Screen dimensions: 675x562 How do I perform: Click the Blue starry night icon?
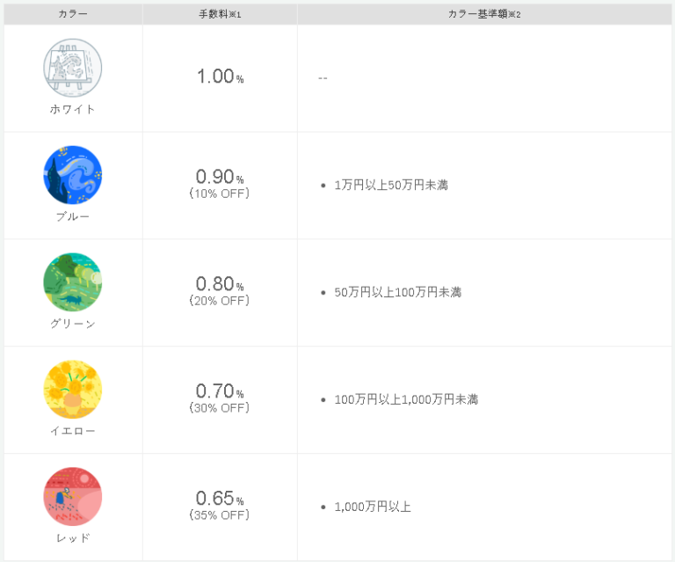pos(73,175)
